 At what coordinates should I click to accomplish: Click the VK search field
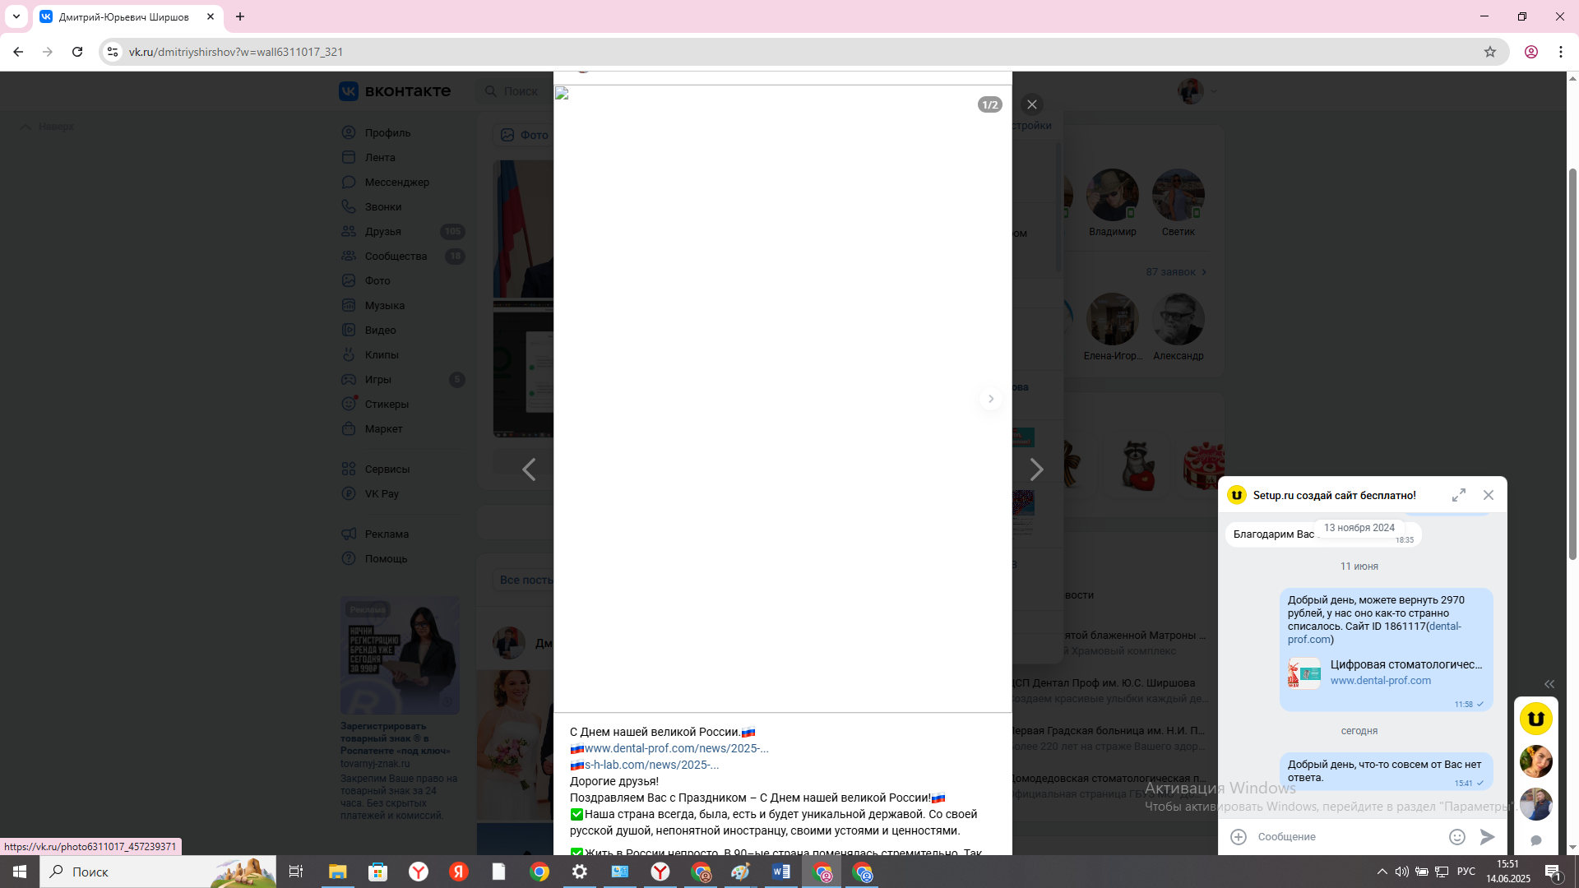tap(516, 91)
